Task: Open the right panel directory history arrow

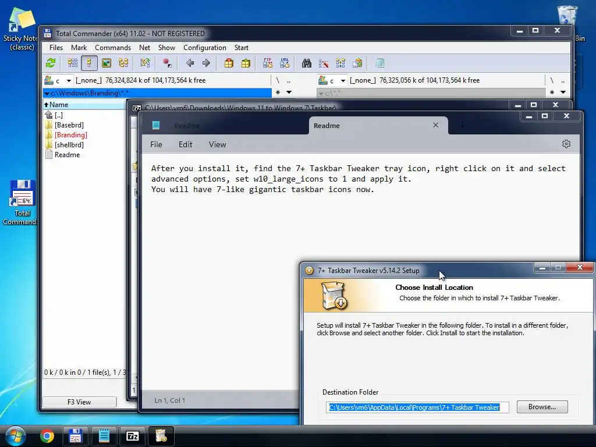Action: pos(563,93)
